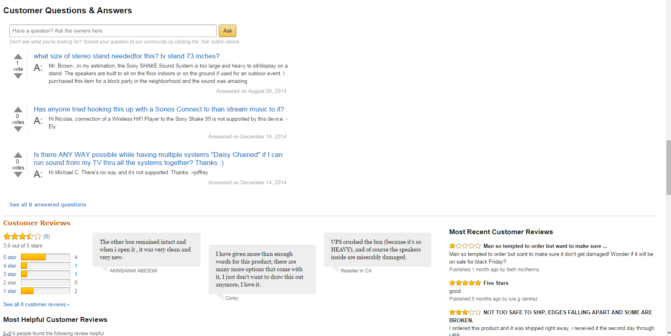Filter reviews by 1 star link

tap(10, 291)
